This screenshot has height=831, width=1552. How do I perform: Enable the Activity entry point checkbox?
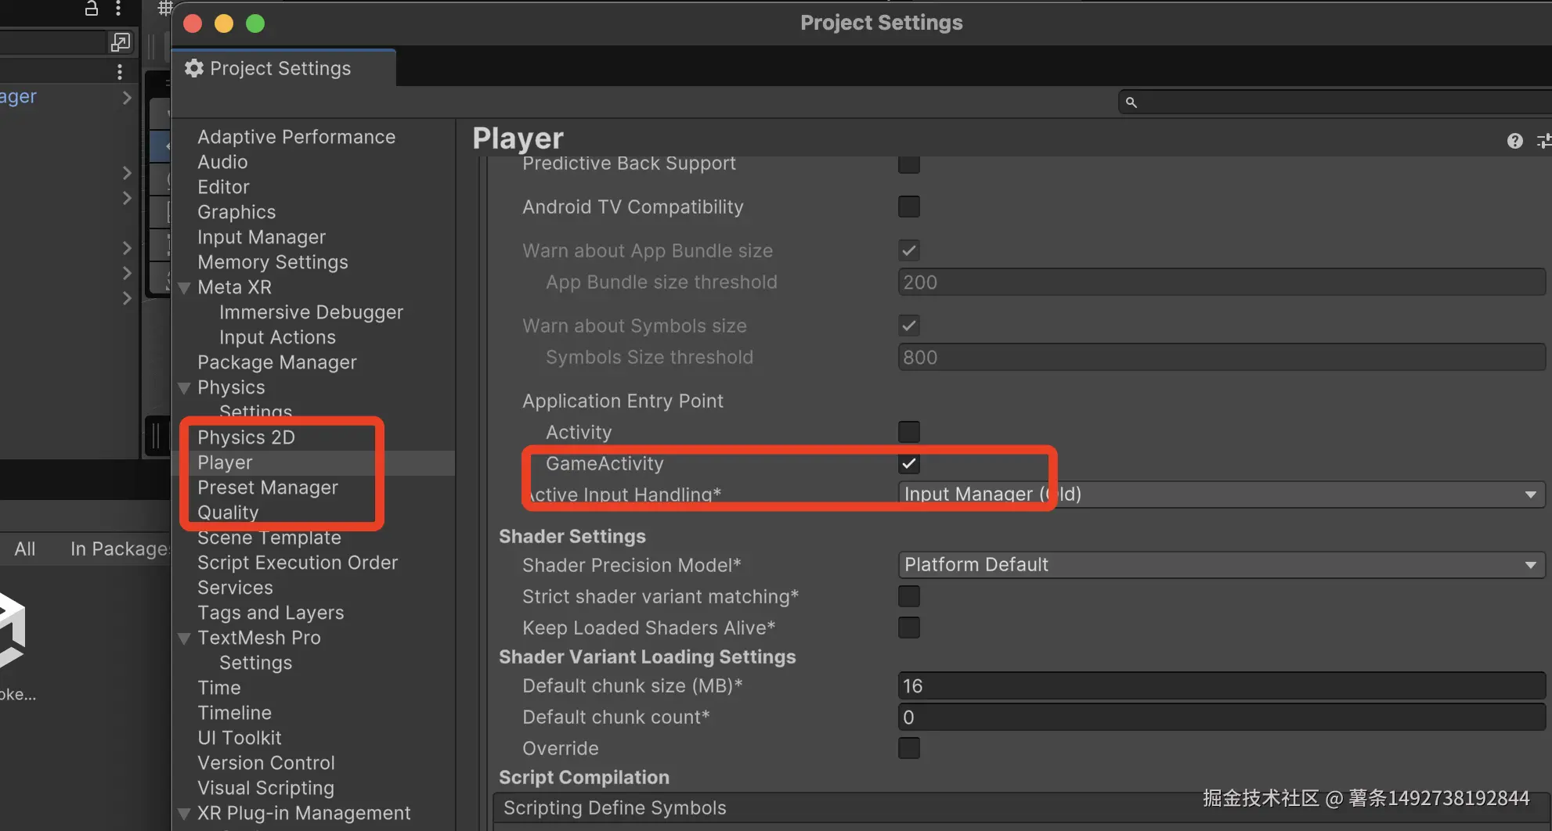point(909,432)
